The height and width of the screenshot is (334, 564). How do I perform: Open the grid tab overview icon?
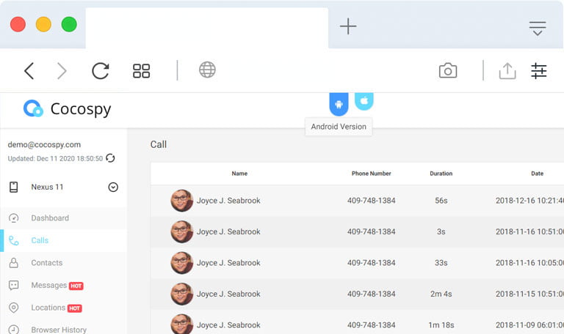point(141,70)
